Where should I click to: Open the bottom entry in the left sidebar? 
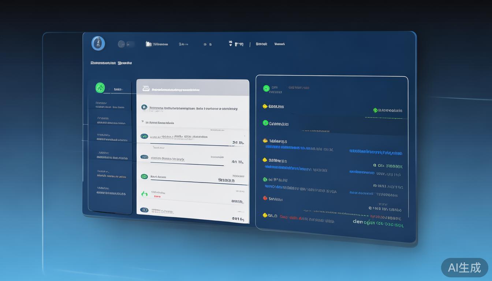(x=111, y=191)
